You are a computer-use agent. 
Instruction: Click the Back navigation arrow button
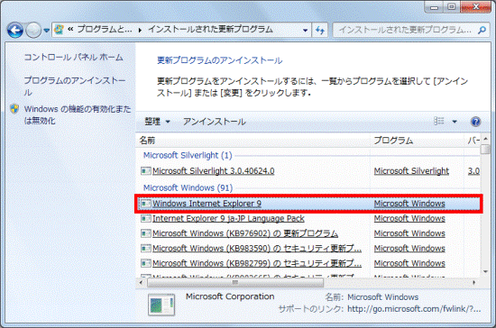coord(15,31)
